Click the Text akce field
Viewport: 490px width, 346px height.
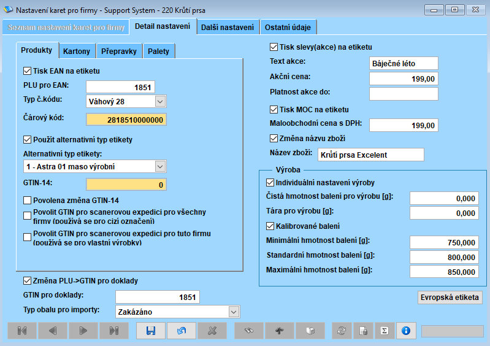click(x=404, y=63)
